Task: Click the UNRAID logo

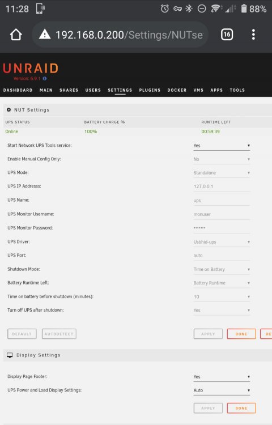Action: [x=31, y=69]
